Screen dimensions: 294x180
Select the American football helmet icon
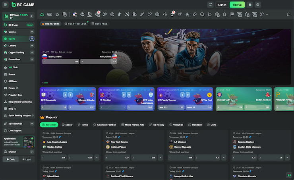(202, 14)
